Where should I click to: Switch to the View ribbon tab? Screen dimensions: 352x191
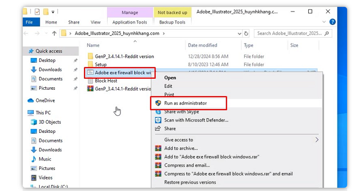tap(96, 22)
